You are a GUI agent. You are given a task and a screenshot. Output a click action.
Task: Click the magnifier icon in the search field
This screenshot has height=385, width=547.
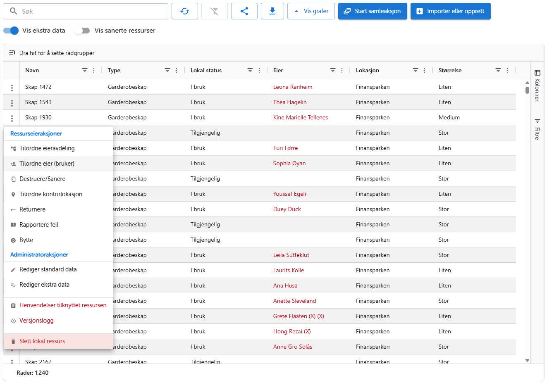click(13, 11)
